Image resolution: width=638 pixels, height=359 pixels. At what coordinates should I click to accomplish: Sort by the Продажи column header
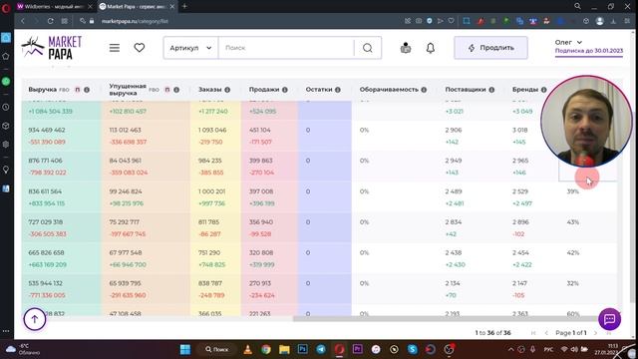pos(264,89)
